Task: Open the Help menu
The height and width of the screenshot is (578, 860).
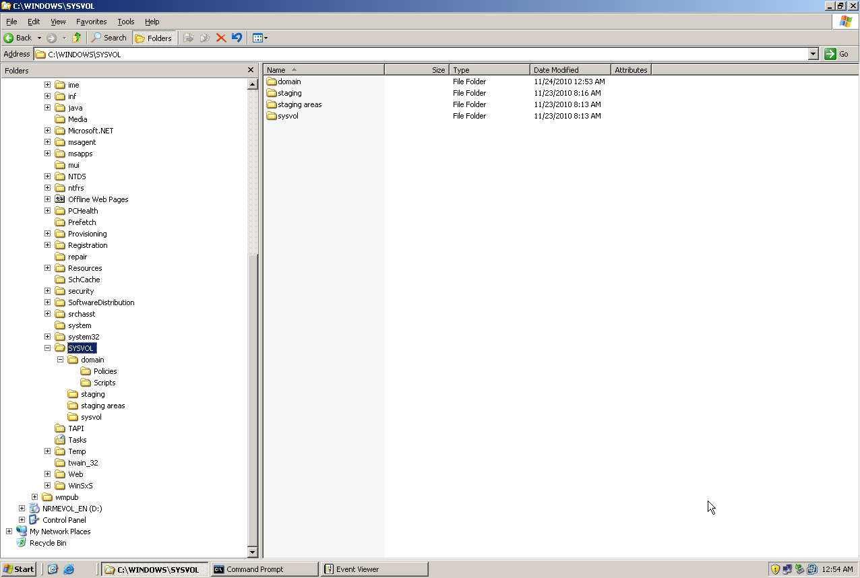Action: pos(152,22)
